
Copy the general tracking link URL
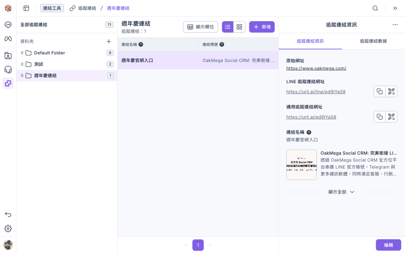pyautogui.click(x=380, y=117)
